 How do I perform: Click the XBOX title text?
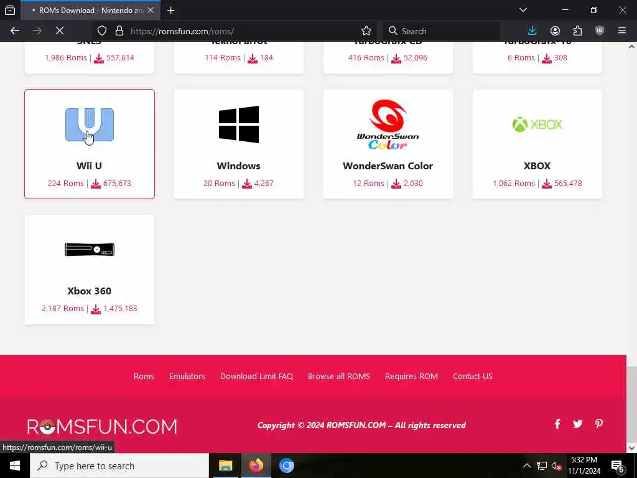[x=537, y=166]
